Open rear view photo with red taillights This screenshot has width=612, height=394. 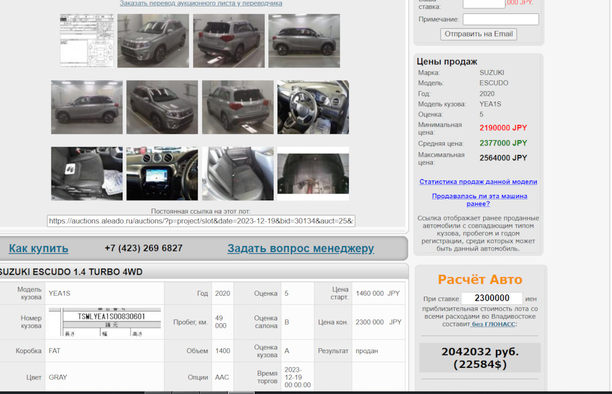point(229,41)
